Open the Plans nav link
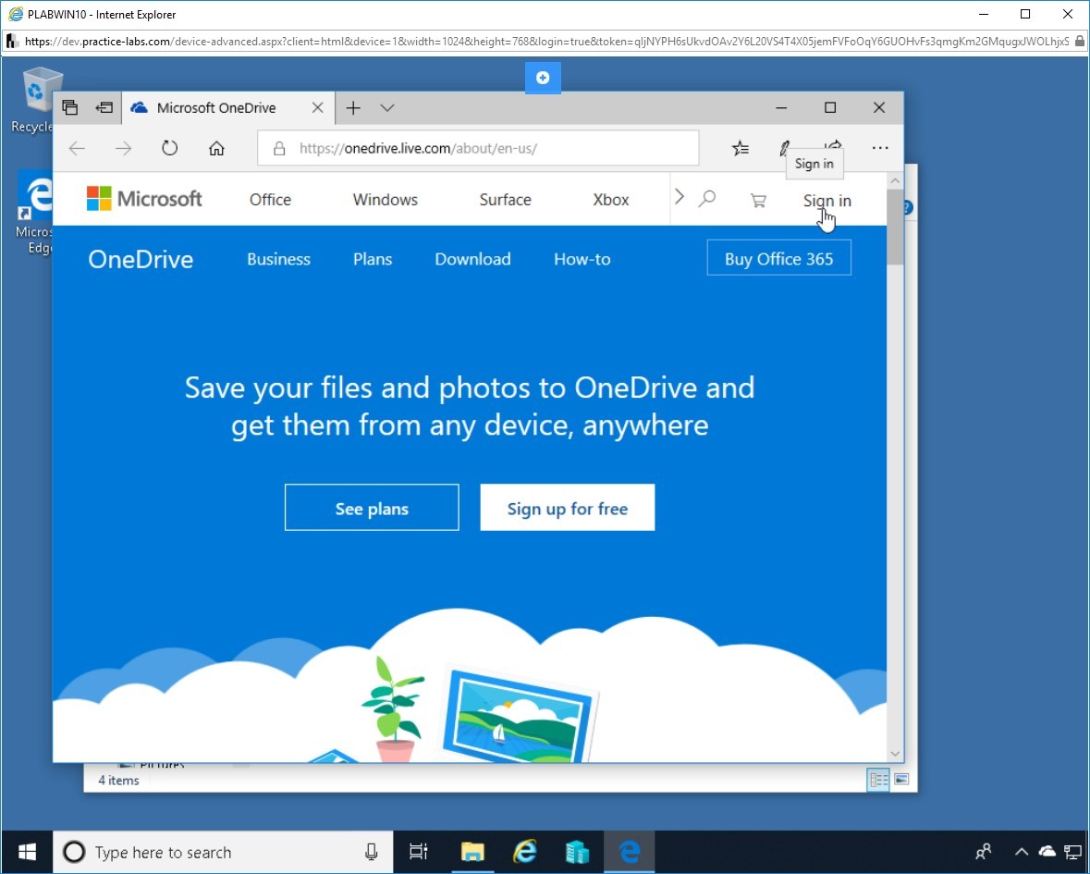Screen dimensions: 1090x874 coord(373,259)
